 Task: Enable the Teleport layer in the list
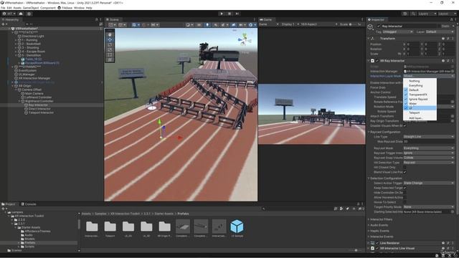click(420, 113)
